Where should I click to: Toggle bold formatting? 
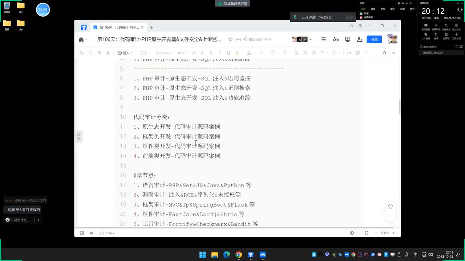(211, 53)
